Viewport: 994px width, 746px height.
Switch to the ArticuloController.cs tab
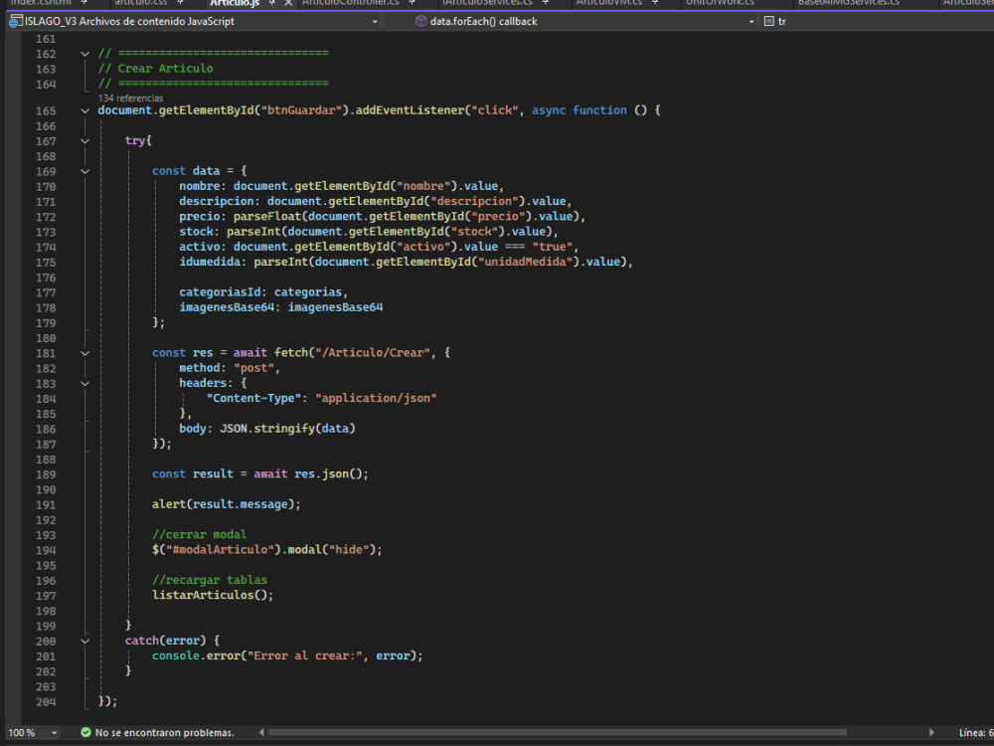[350, 3]
